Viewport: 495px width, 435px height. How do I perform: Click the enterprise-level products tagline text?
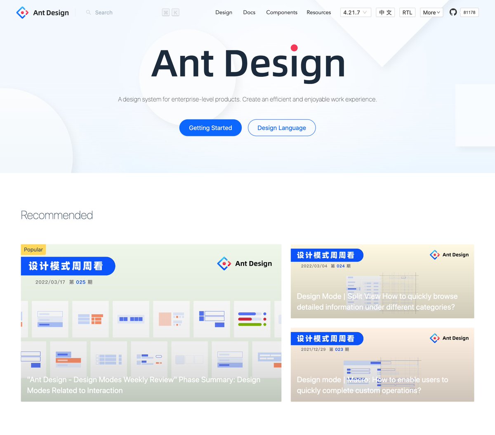[247, 99]
